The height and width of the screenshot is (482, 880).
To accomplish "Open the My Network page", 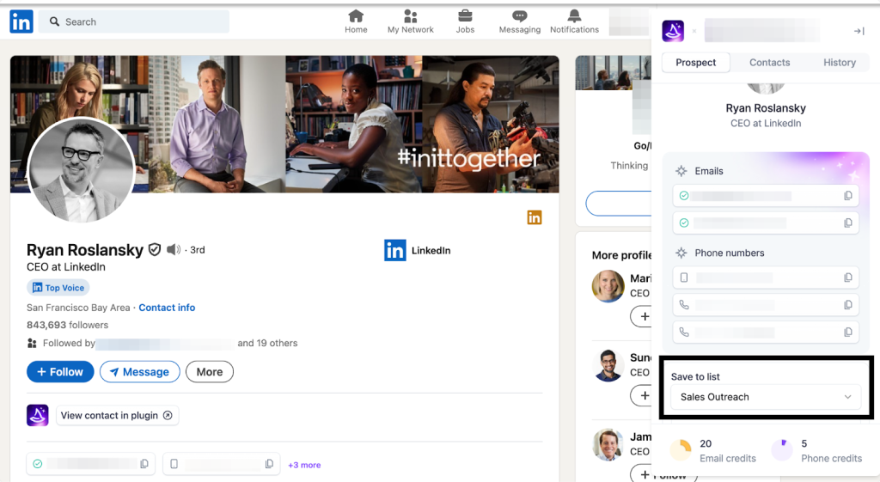I will point(410,21).
